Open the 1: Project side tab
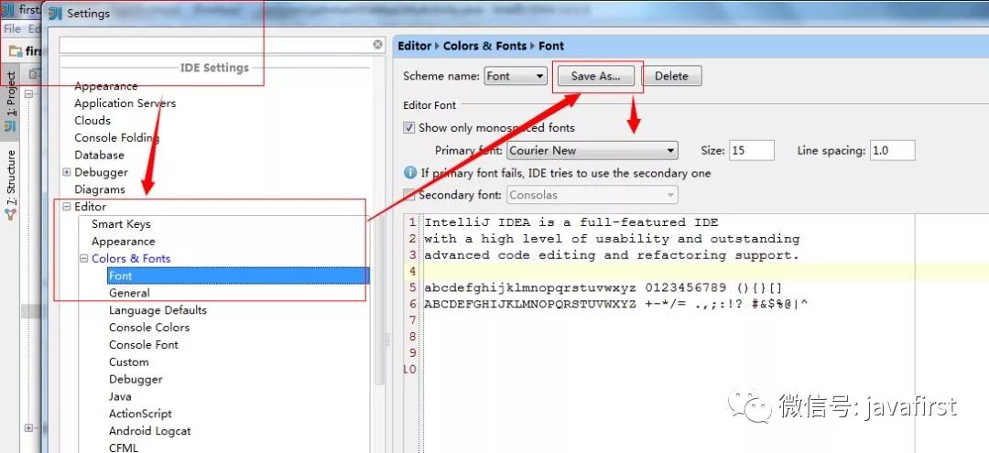 click(10, 101)
